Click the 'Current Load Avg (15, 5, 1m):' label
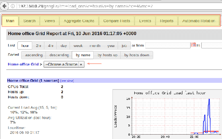The height and width of the screenshot is (139, 222). pyautogui.click(x=33, y=108)
